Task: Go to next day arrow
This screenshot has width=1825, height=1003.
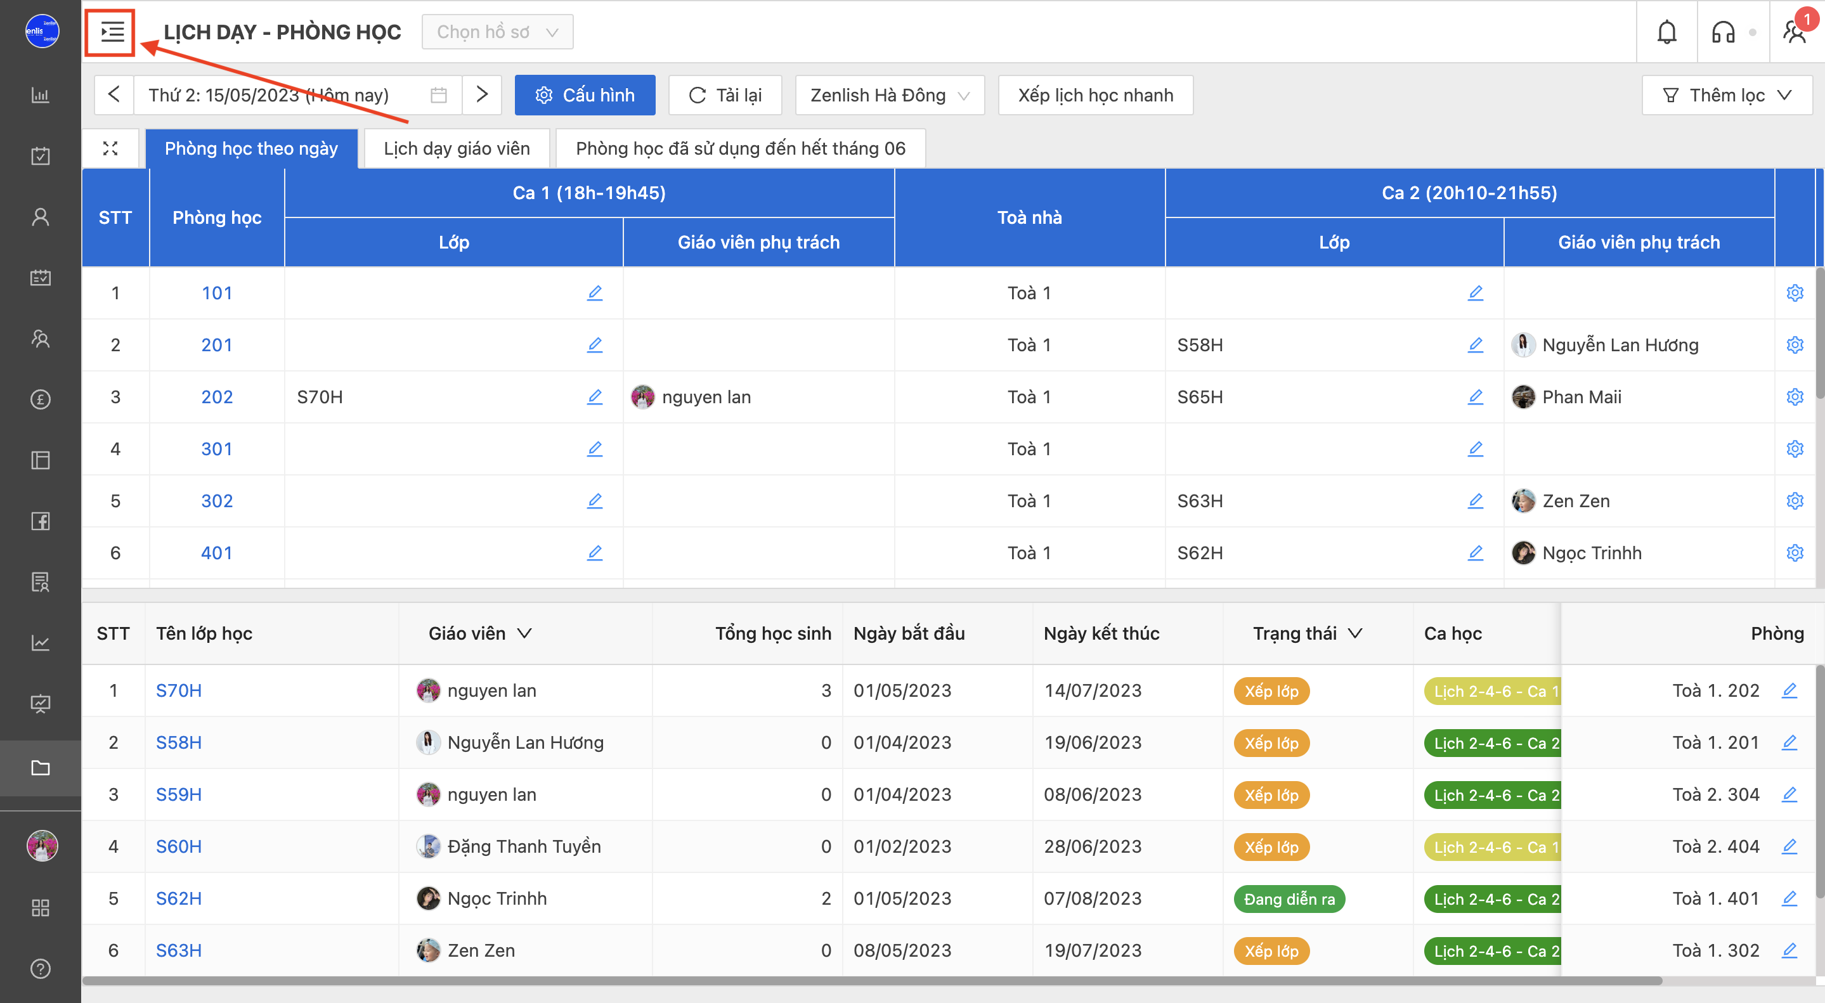Action: 482,95
